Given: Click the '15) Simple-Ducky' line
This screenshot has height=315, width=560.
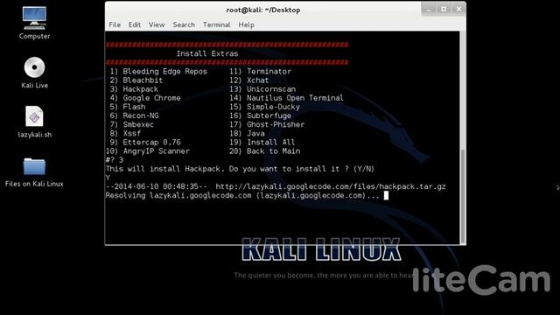Looking at the screenshot, I should [x=264, y=107].
